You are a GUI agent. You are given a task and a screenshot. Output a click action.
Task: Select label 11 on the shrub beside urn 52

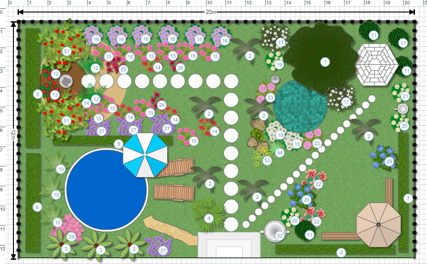point(309,235)
